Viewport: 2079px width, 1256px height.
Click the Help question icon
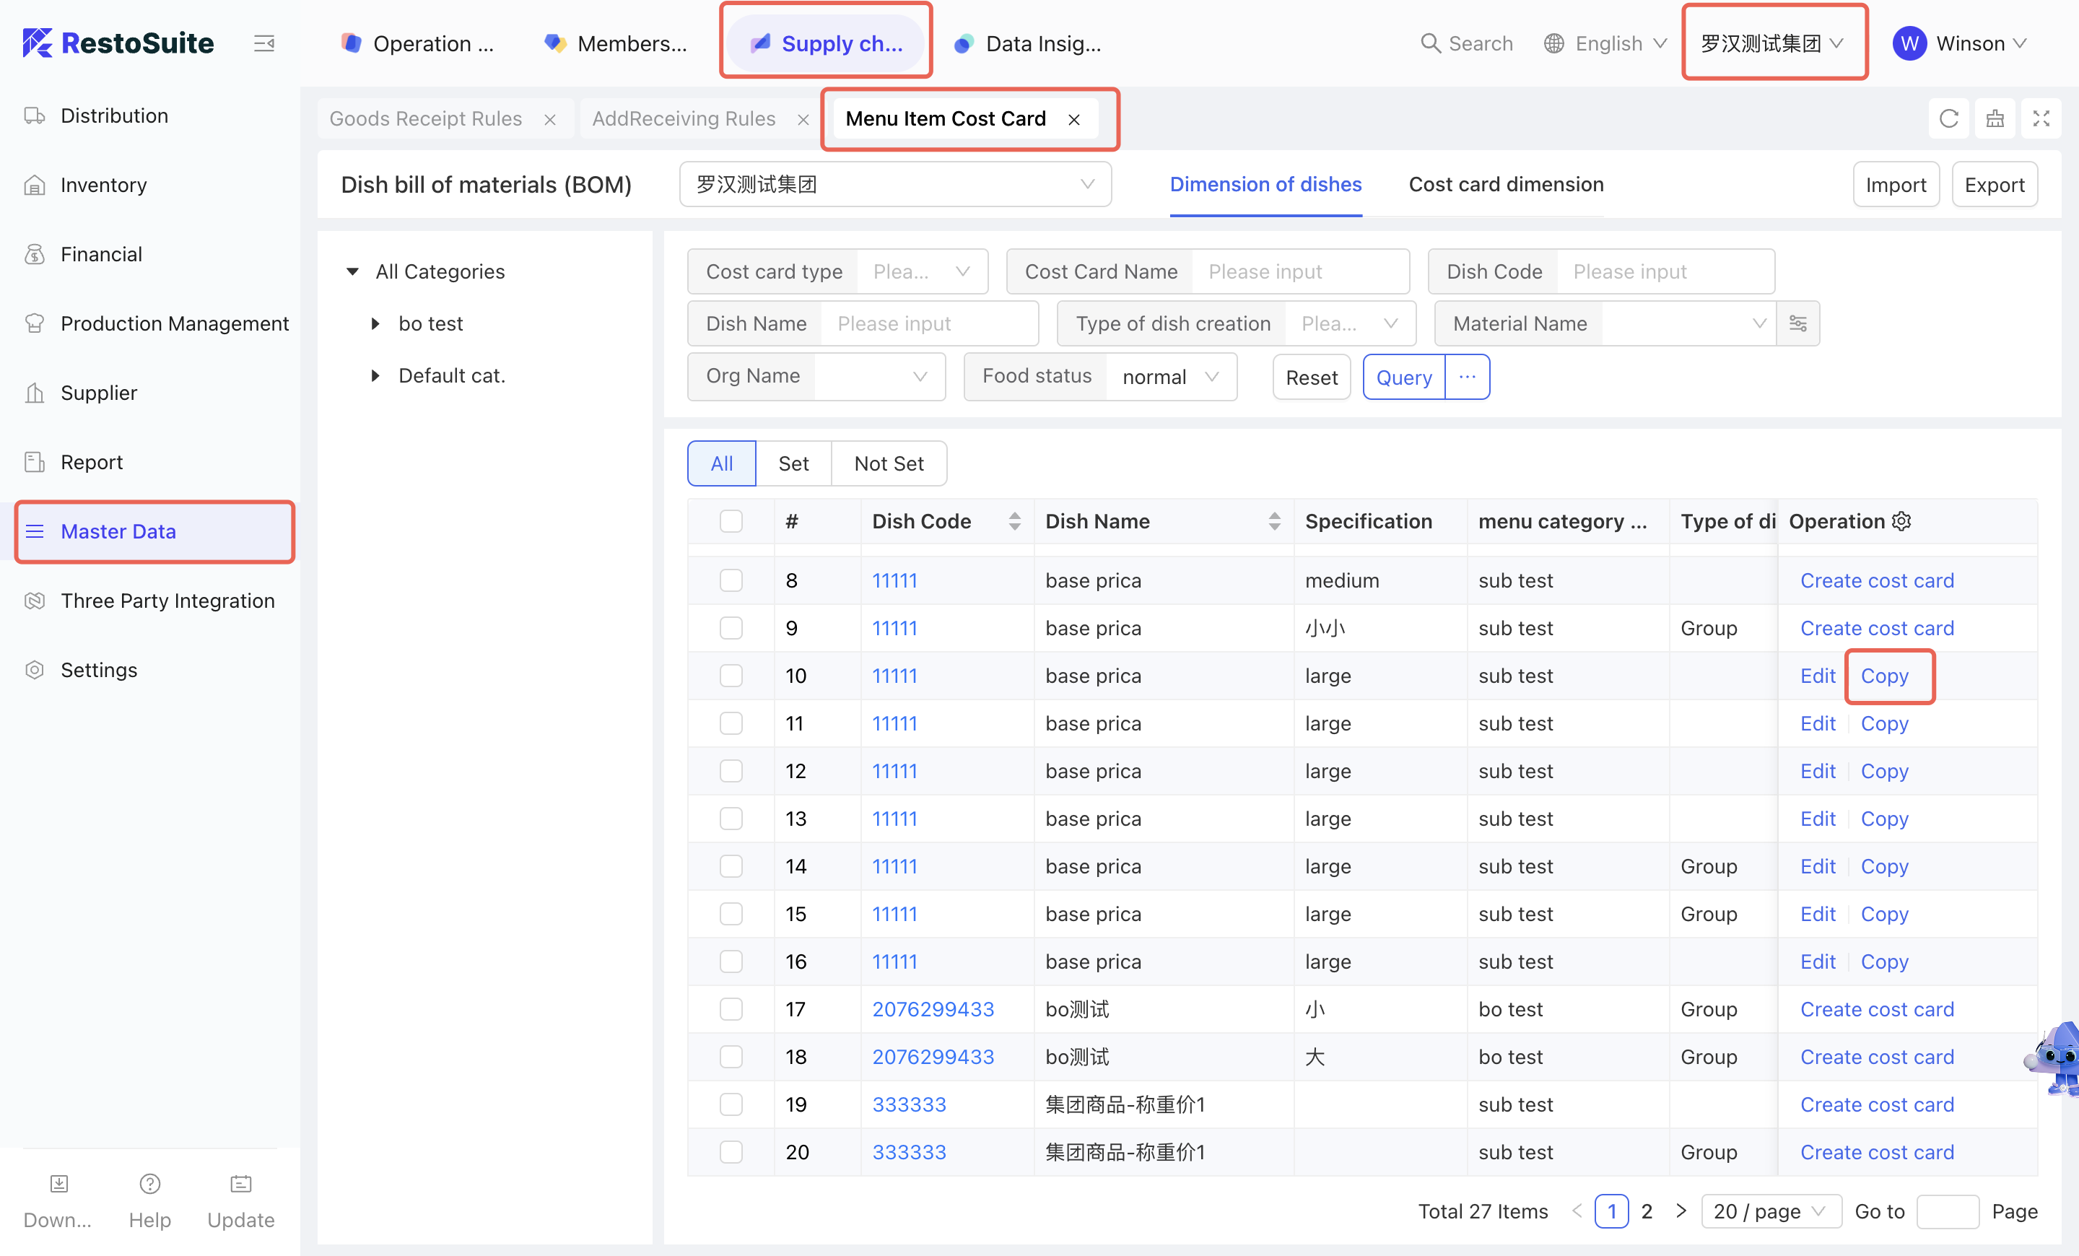149,1184
